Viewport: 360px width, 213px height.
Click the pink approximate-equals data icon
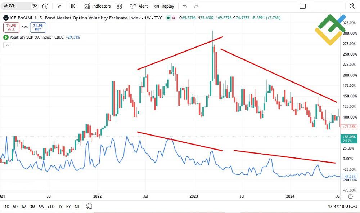[174, 18]
